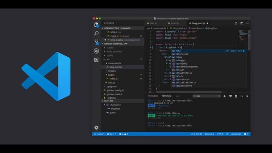Switch to the Problems panel tab
Image resolution: width=272 pixels, height=153 pixels.
point(153,96)
